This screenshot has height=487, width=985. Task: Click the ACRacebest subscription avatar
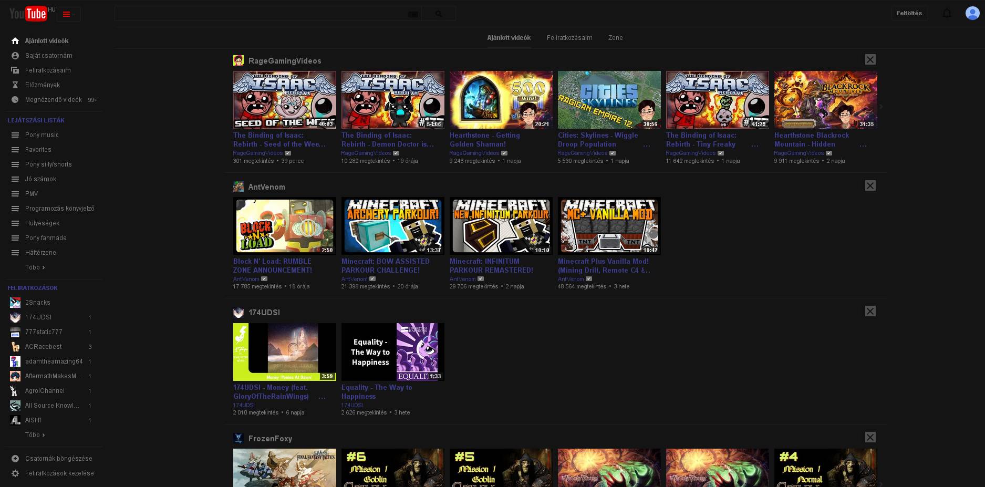pos(15,347)
